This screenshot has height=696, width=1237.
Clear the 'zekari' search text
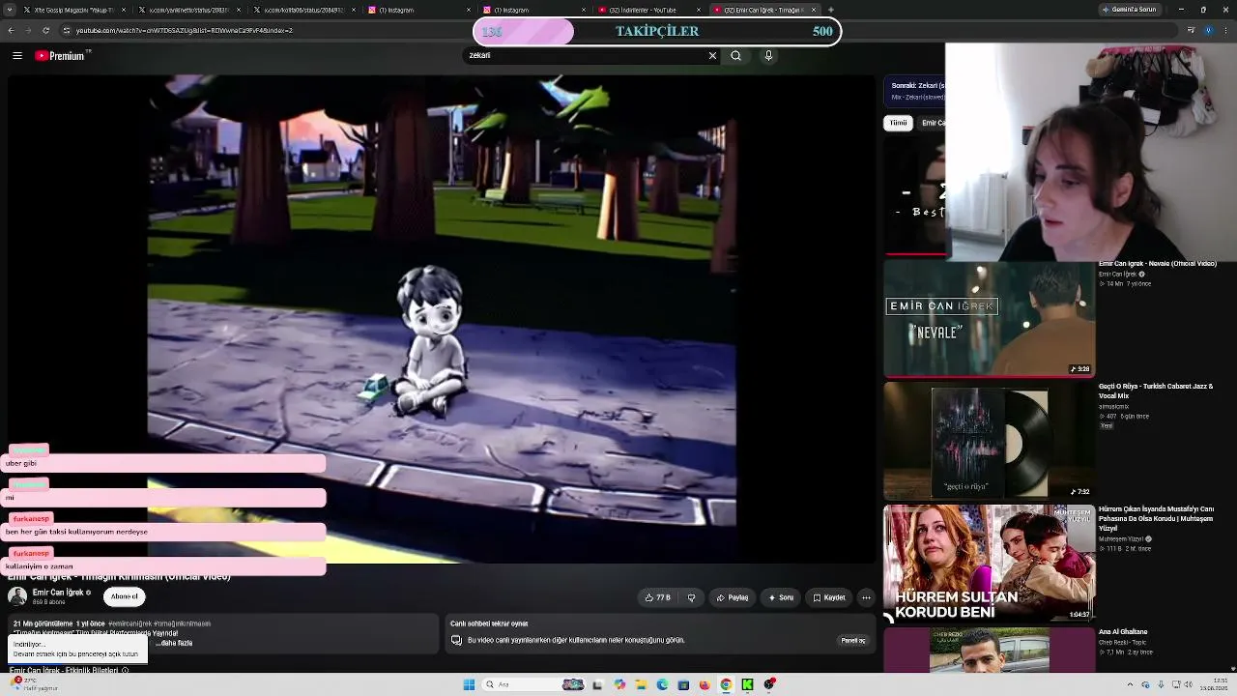tap(712, 56)
